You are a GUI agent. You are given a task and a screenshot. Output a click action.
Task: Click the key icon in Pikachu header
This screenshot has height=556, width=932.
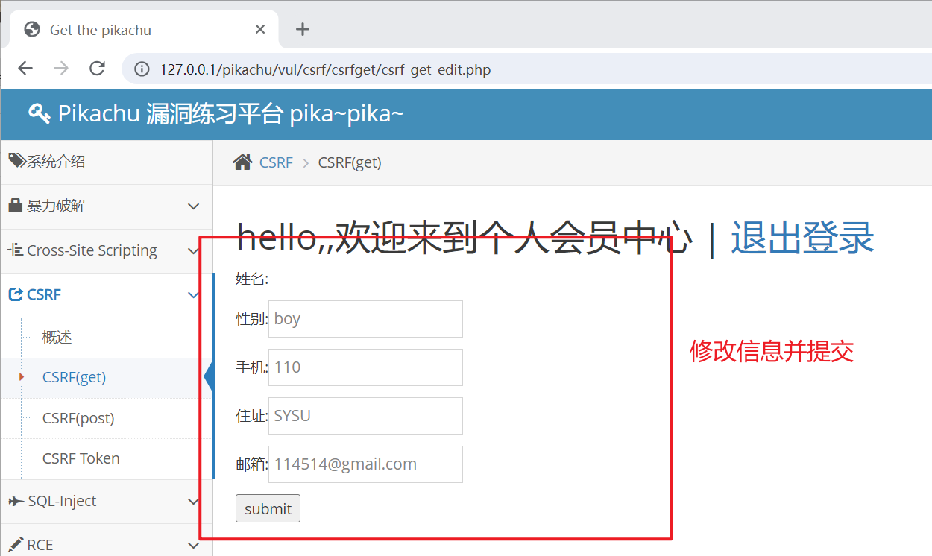tap(39, 113)
